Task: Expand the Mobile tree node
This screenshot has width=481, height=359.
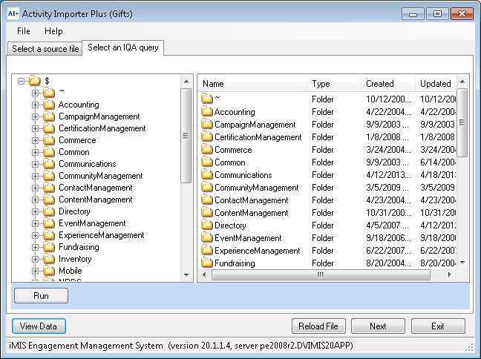Action: 35,271
